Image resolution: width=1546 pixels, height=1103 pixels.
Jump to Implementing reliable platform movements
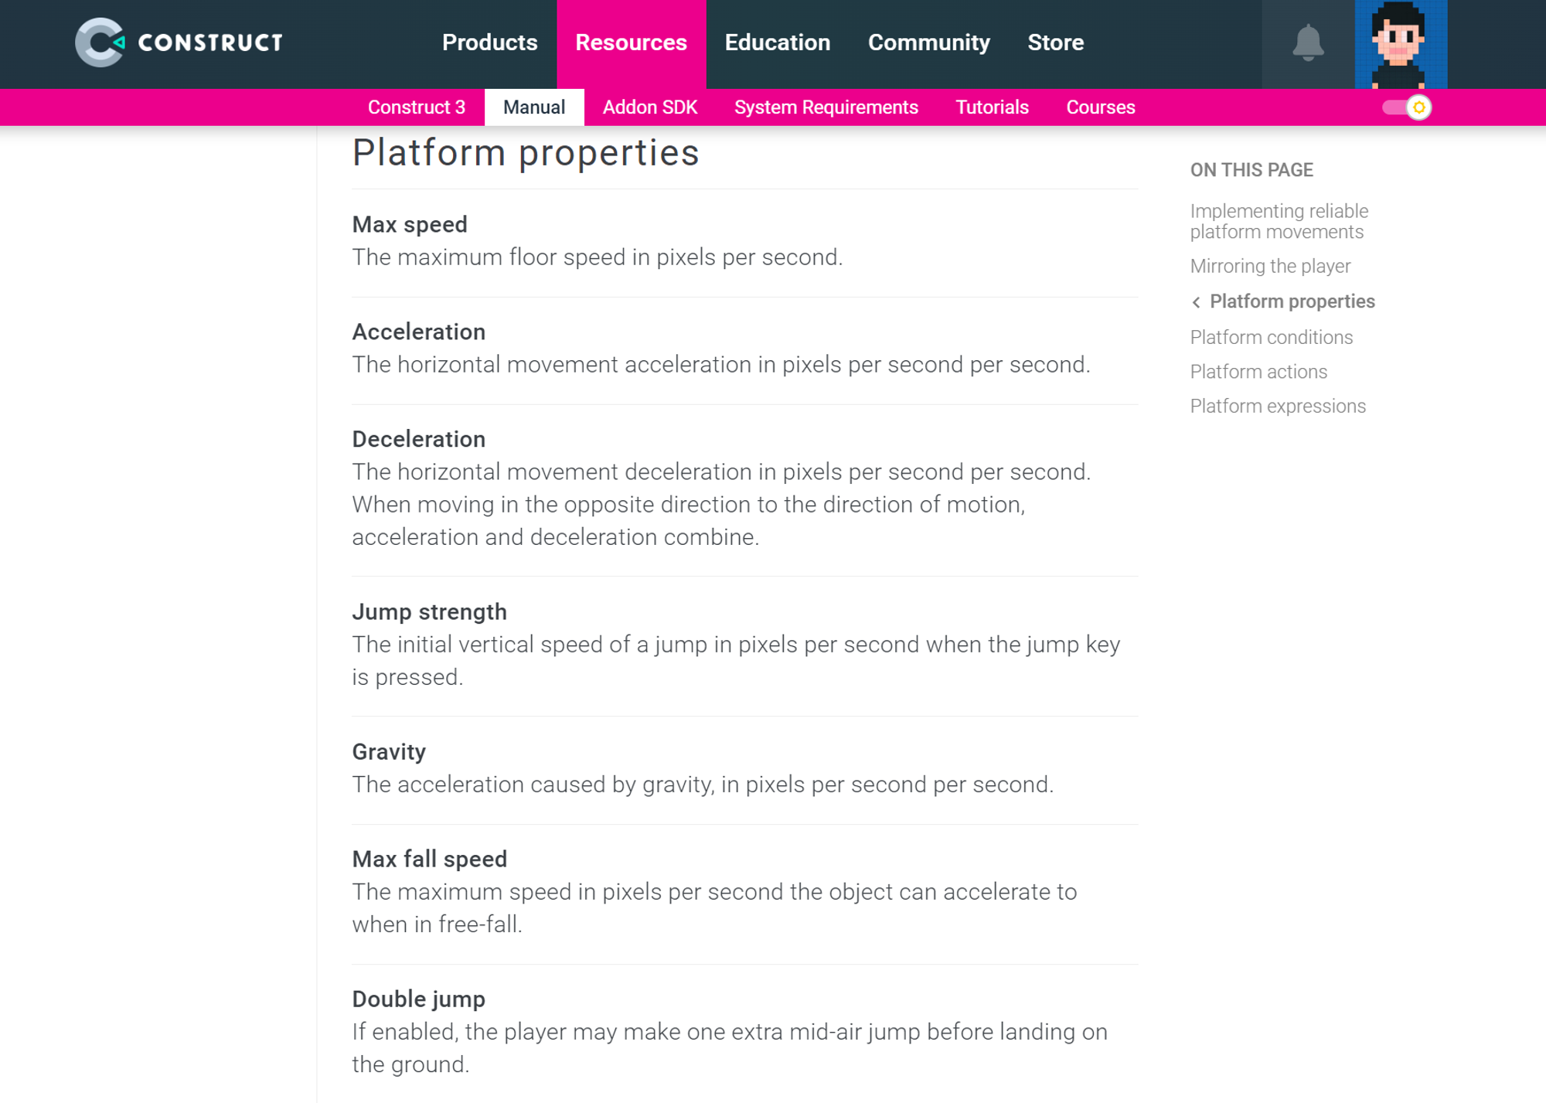pos(1279,221)
